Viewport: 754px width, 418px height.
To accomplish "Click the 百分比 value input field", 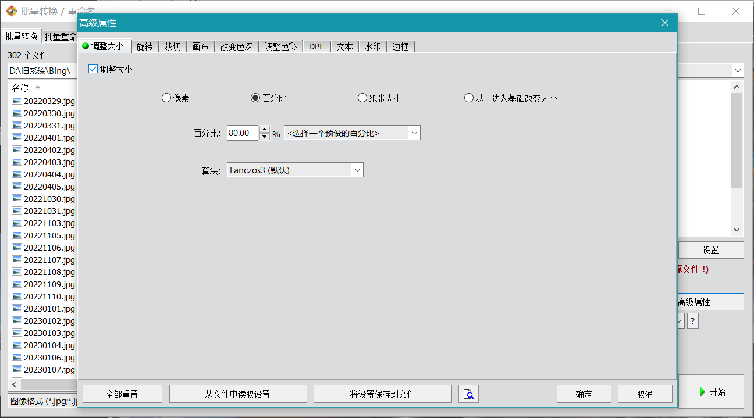I will [x=242, y=133].
